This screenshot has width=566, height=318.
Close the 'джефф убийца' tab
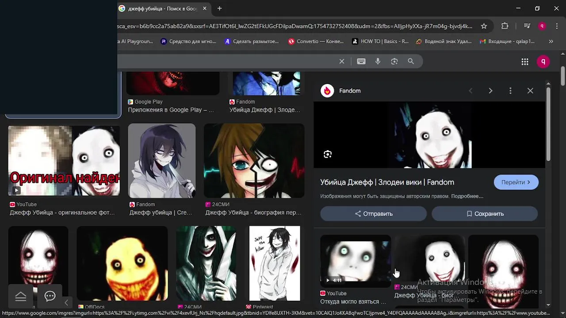pos(204,8)
